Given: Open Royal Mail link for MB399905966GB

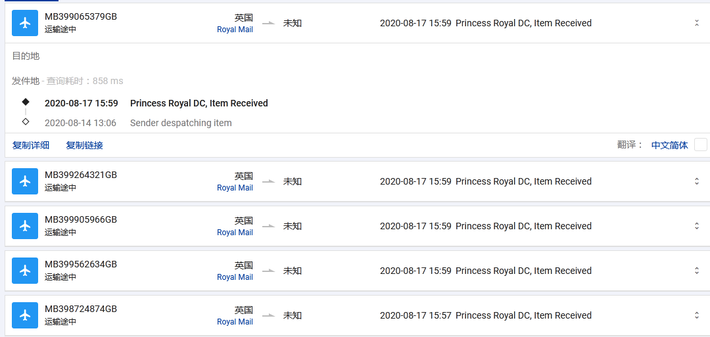Looking at the screenshot, I should pyautogui.click(x=235, y=233).
